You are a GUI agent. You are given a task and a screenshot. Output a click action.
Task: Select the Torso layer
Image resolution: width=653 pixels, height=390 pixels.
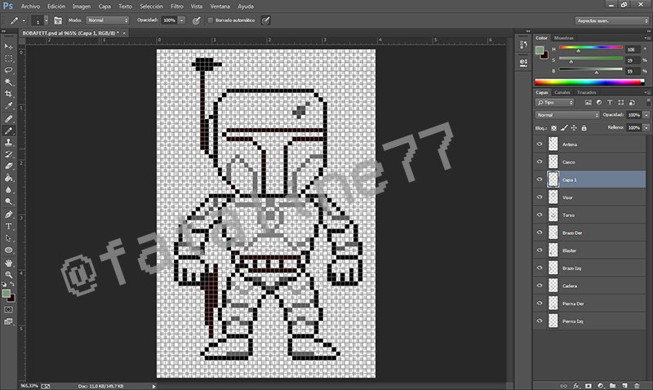point(589,215)
